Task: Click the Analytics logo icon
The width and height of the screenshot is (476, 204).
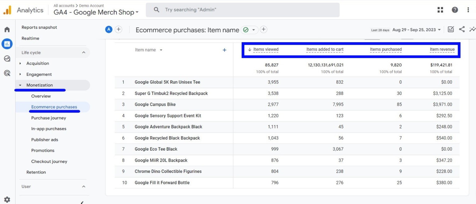Action: click(x=7, y=10)
